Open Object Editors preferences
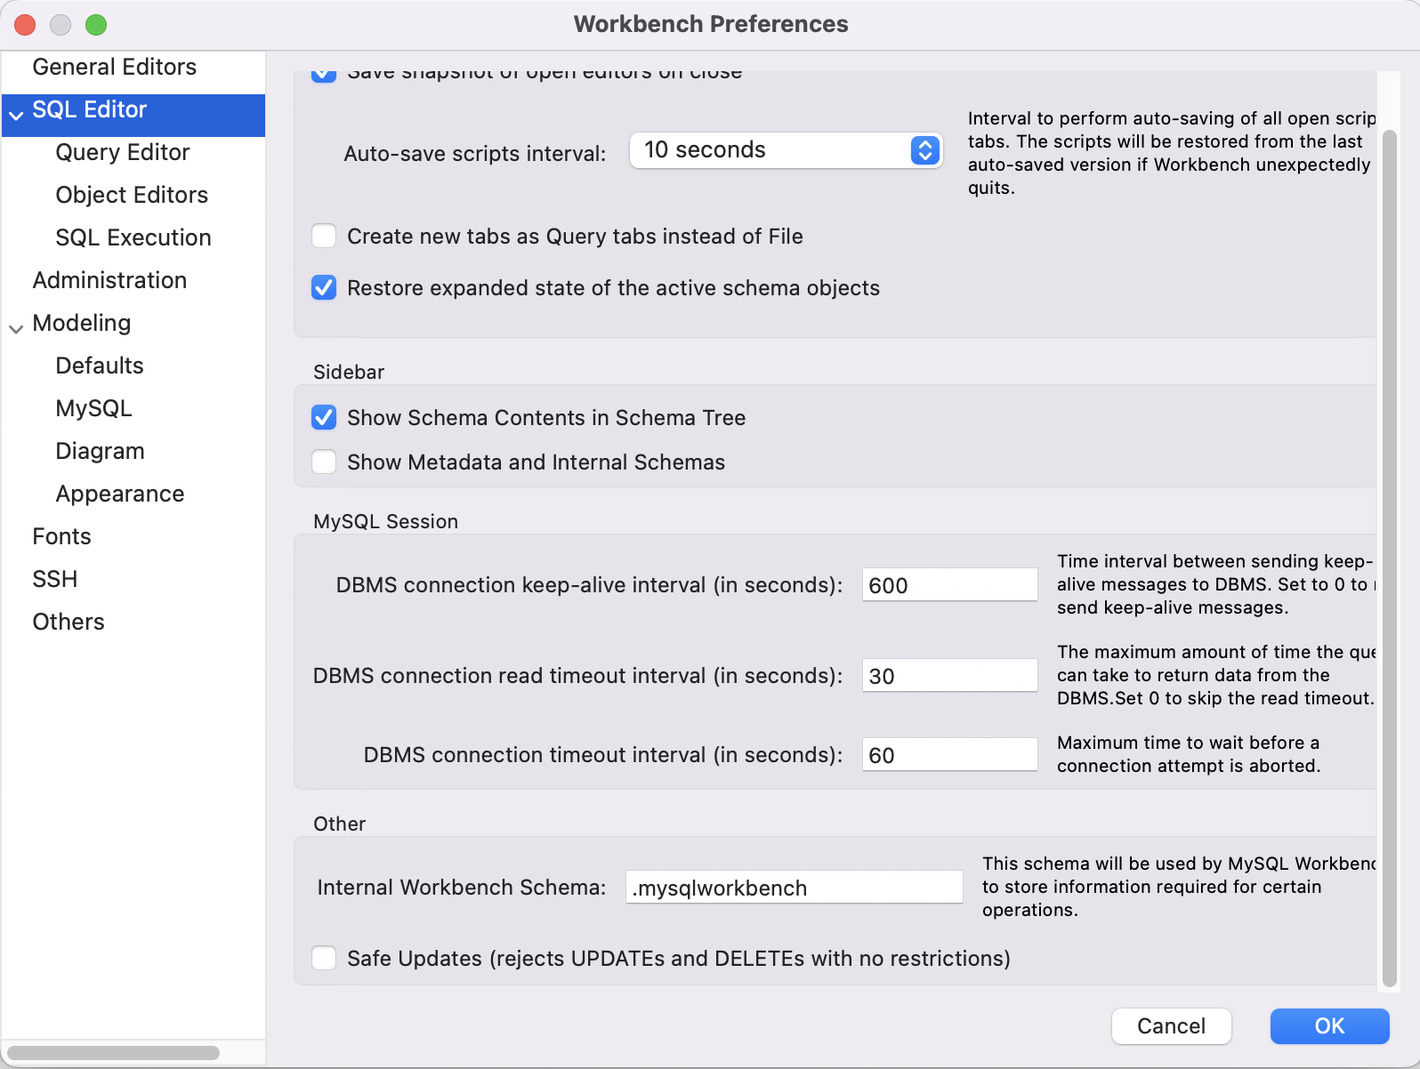This screenshot has height=1069, width=1420. [133, 195]
